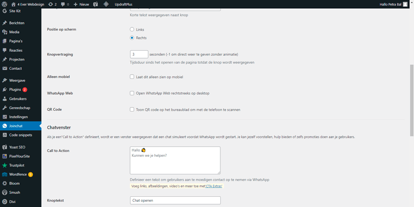Click inside the Call to Action textarea
The height and width of the screenshot is (207, 414).
pos(175,163)
